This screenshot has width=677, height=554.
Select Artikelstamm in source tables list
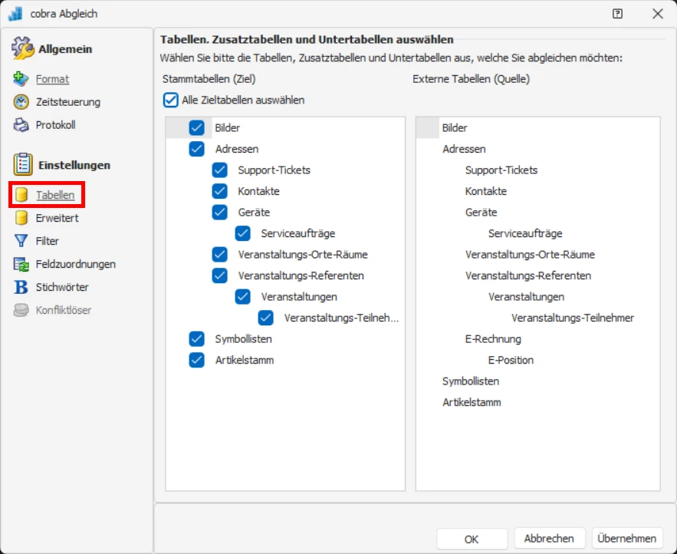(472, 402)
